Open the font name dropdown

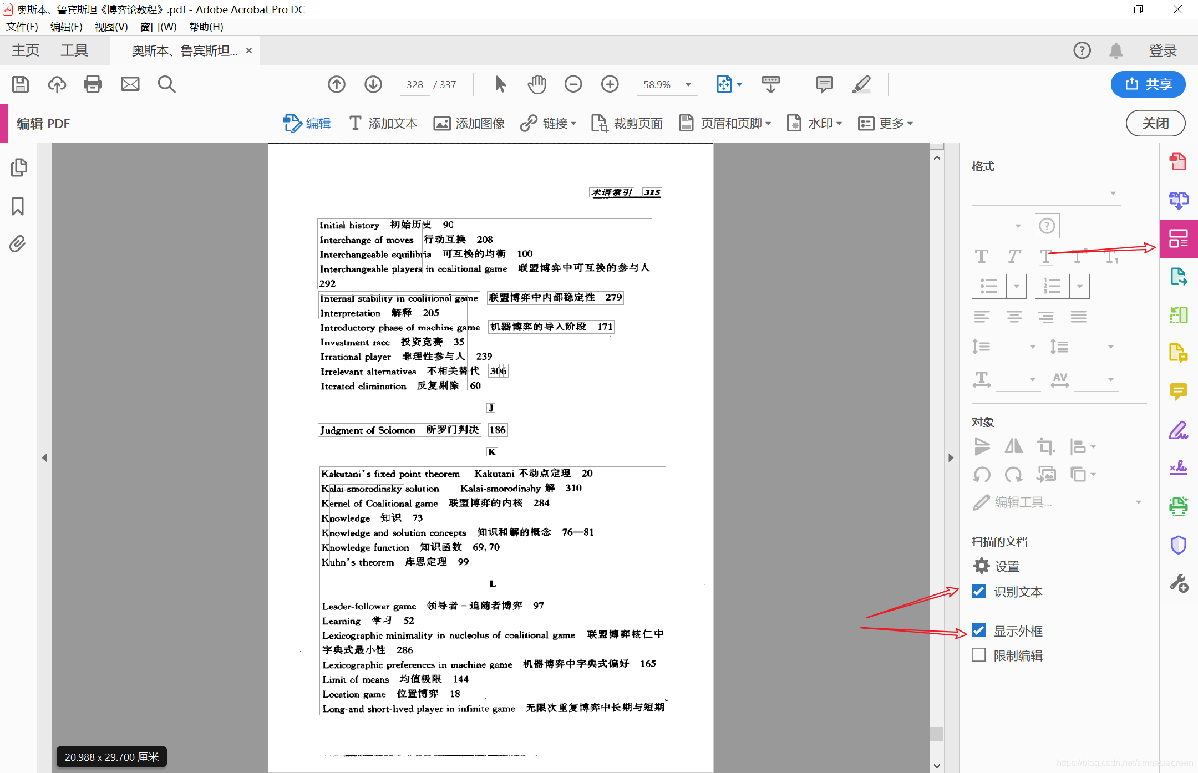click(x=1047, y=194)
